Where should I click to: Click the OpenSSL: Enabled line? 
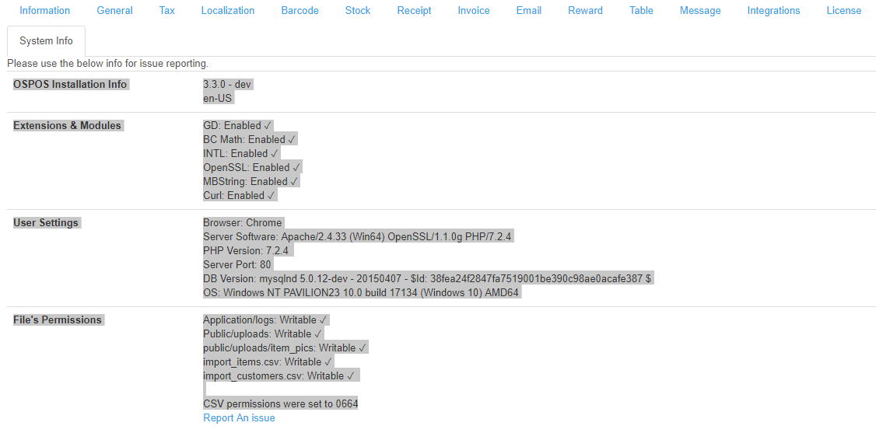tap(252, 167)
